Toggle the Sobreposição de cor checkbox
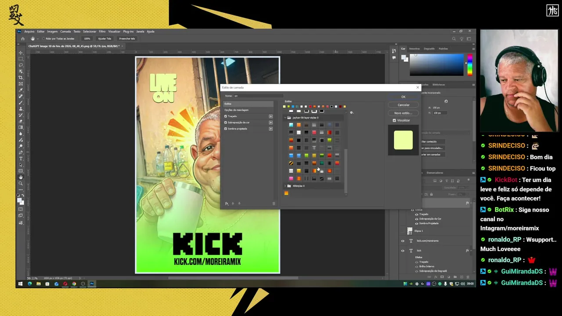This screenshot has width=562, height=316. (226, 122)
